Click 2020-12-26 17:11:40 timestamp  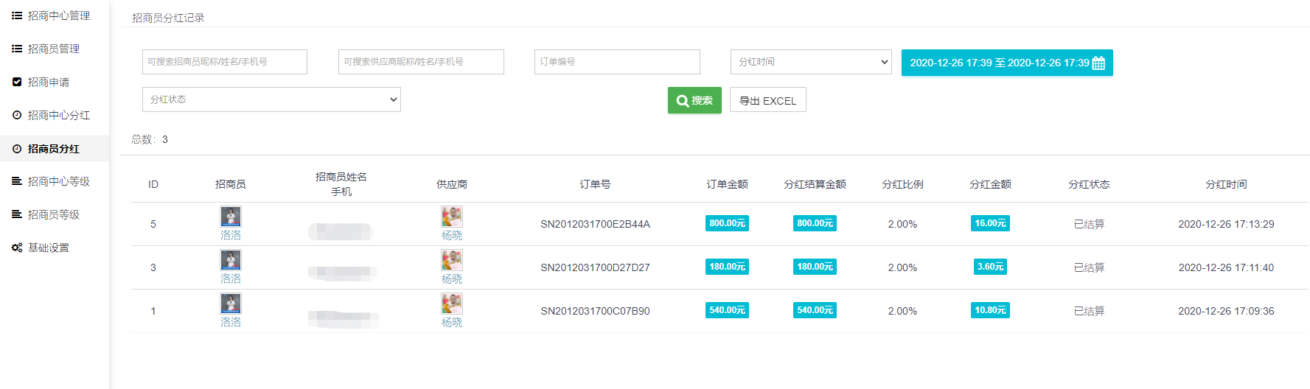1226,267
